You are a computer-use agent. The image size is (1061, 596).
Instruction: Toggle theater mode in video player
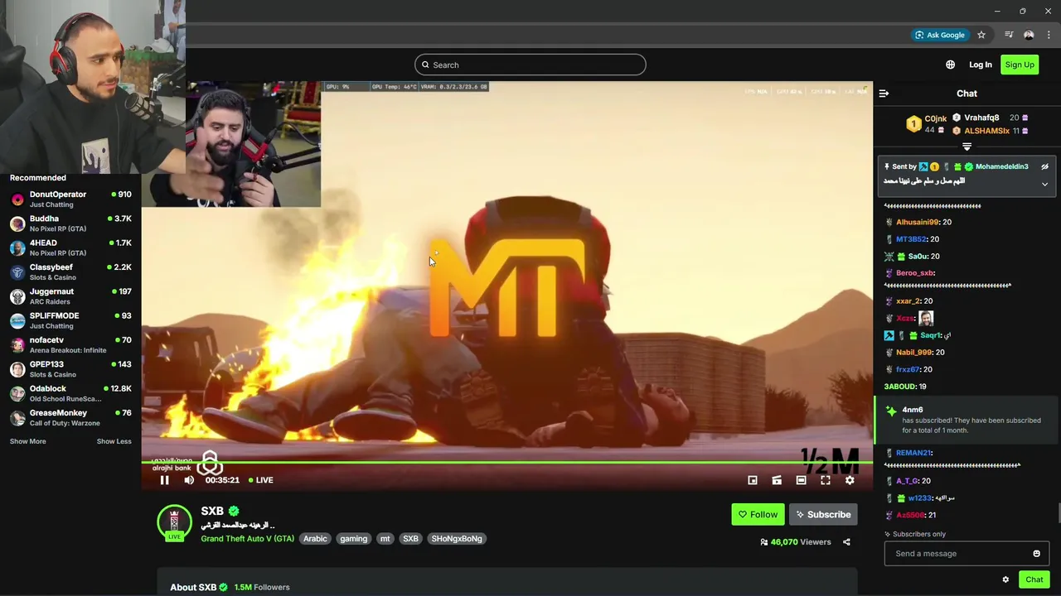(x=801, y=480)
